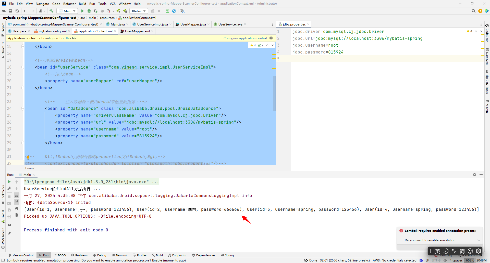This screenshot has width=490, height=263.
Task: Open the Database tool window
Action: 487,56
